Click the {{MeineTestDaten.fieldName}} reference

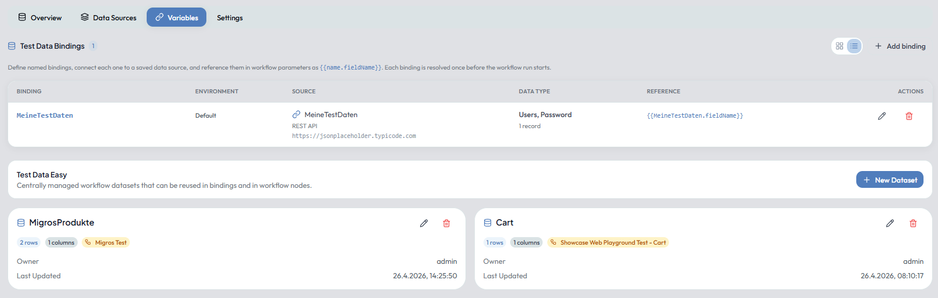point(695,115)
